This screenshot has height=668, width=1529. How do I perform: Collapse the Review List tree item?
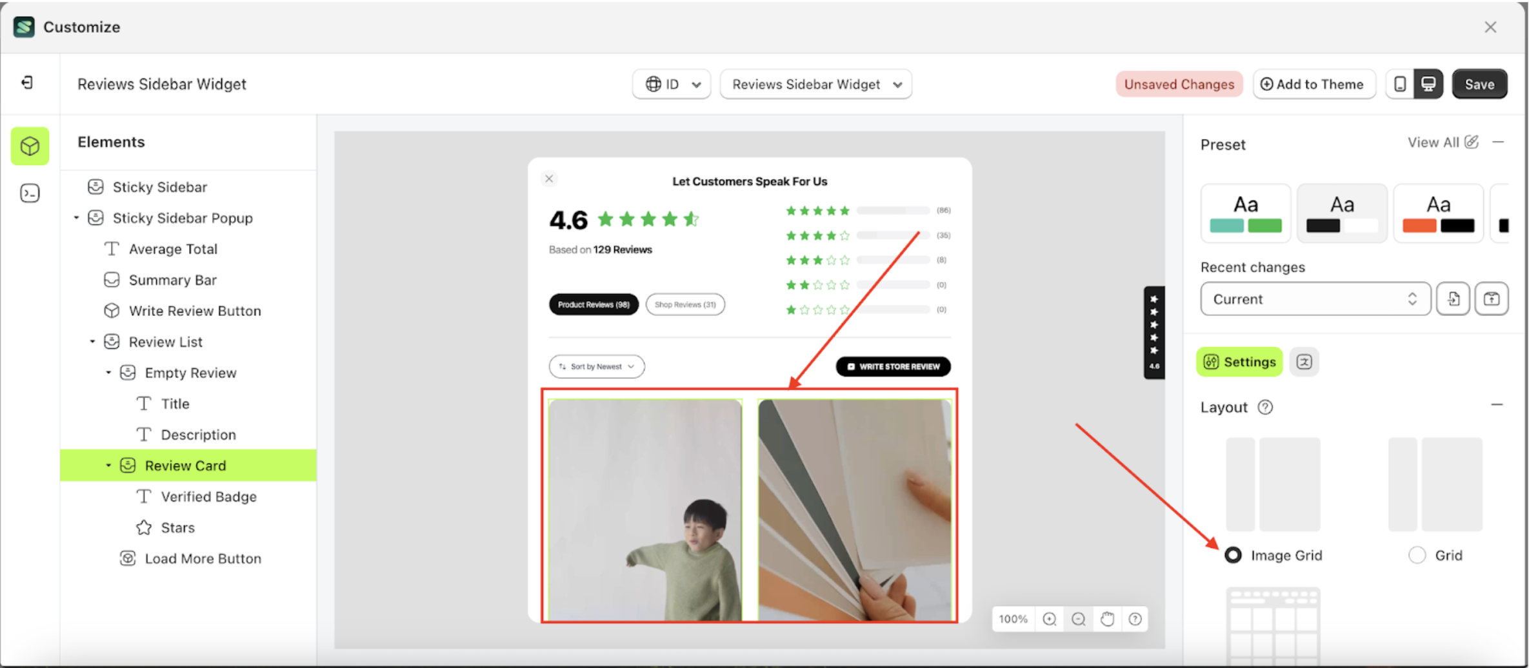[x=92, y=342]
